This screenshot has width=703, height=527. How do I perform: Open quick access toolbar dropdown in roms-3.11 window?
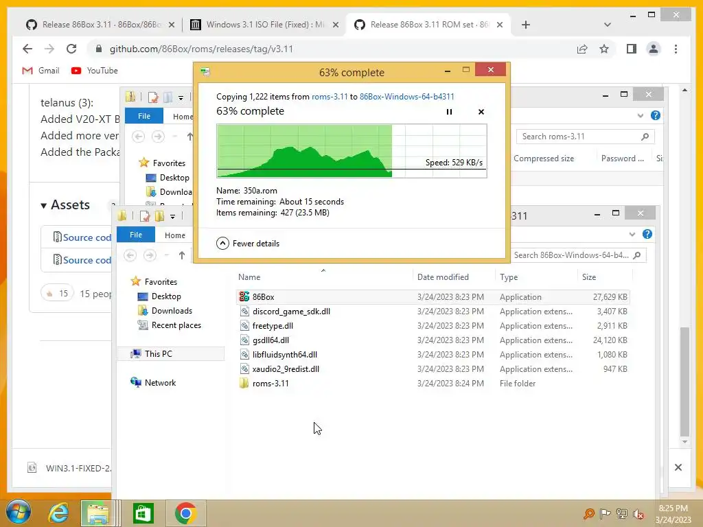pyautogui.click(x=181, y=97)
